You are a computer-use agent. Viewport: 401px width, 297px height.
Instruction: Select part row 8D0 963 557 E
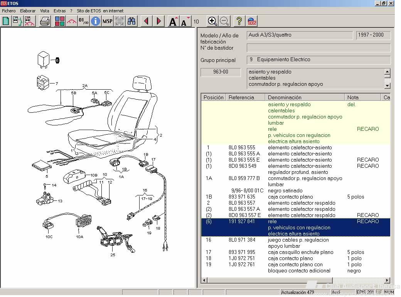296,215
